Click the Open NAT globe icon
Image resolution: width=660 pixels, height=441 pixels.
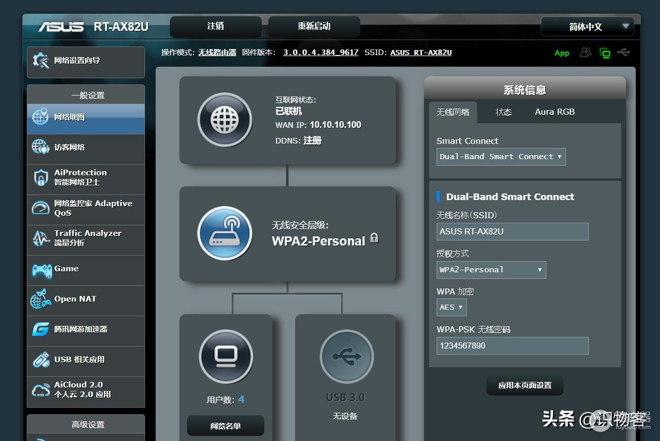point(40,300)
